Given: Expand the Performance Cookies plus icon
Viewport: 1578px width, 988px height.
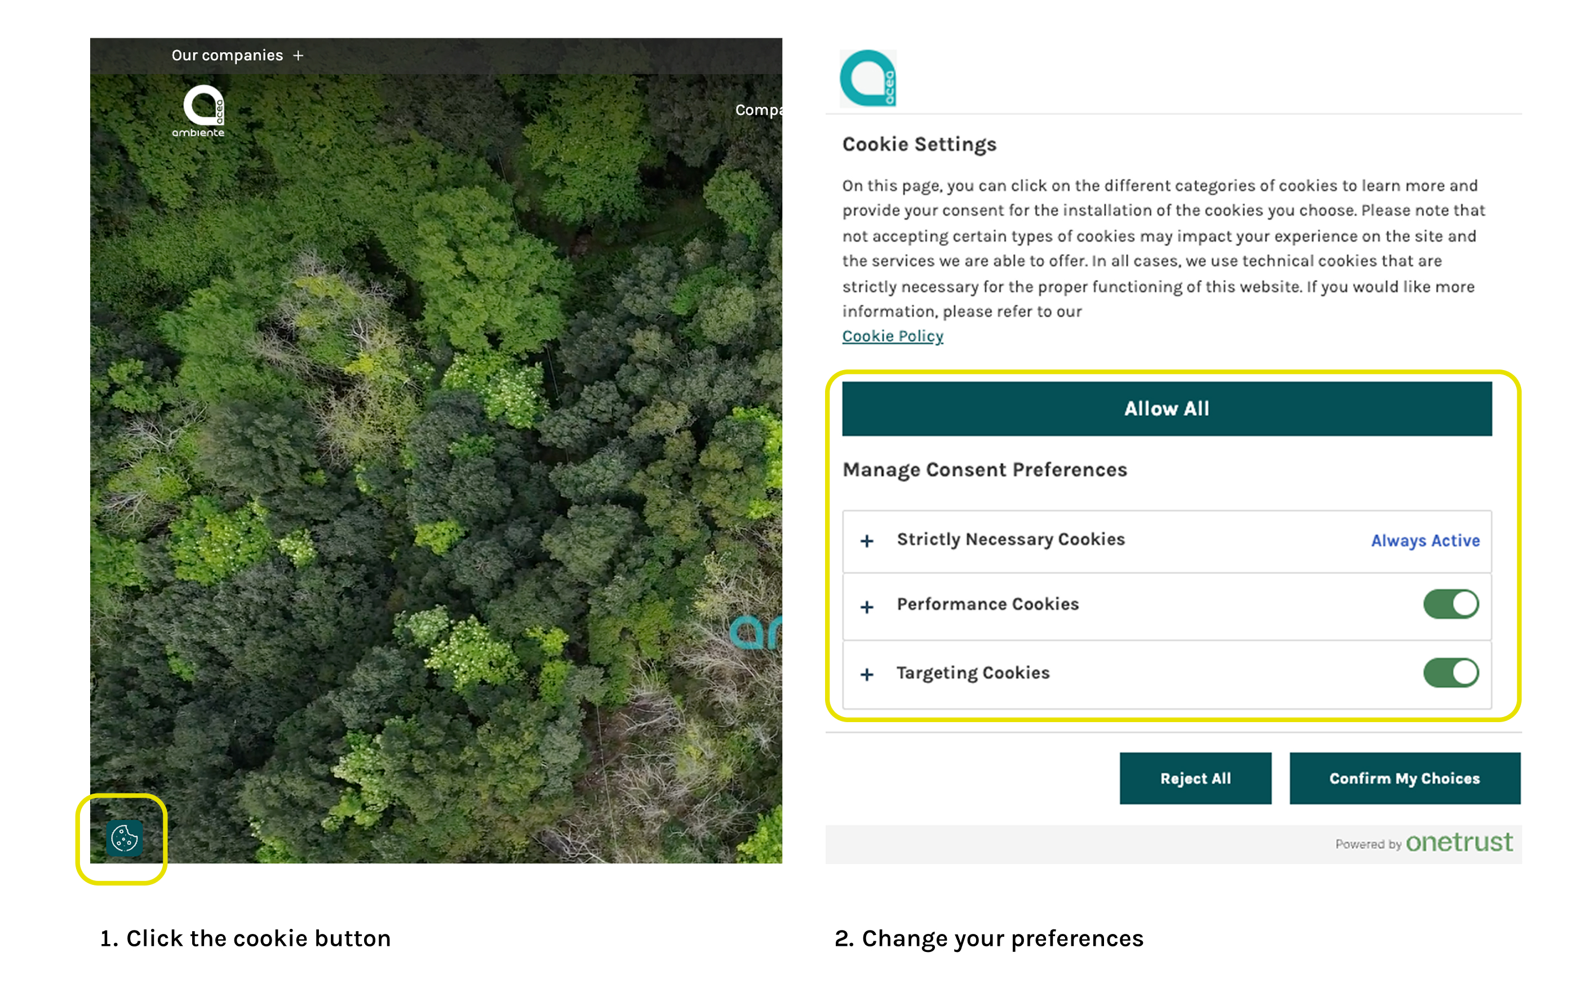Looking at the screenshot, I should (867, 607).
